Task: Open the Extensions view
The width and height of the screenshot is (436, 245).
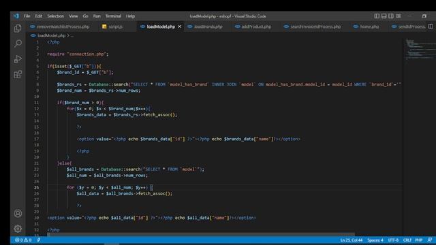Action: coord(18,74)
